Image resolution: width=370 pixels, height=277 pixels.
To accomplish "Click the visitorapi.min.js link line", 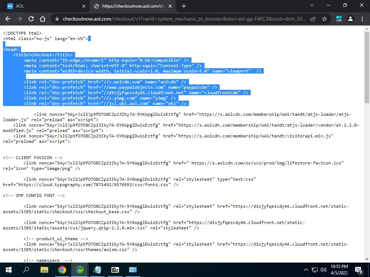I will pyautogui.click(x=173, y=136).
